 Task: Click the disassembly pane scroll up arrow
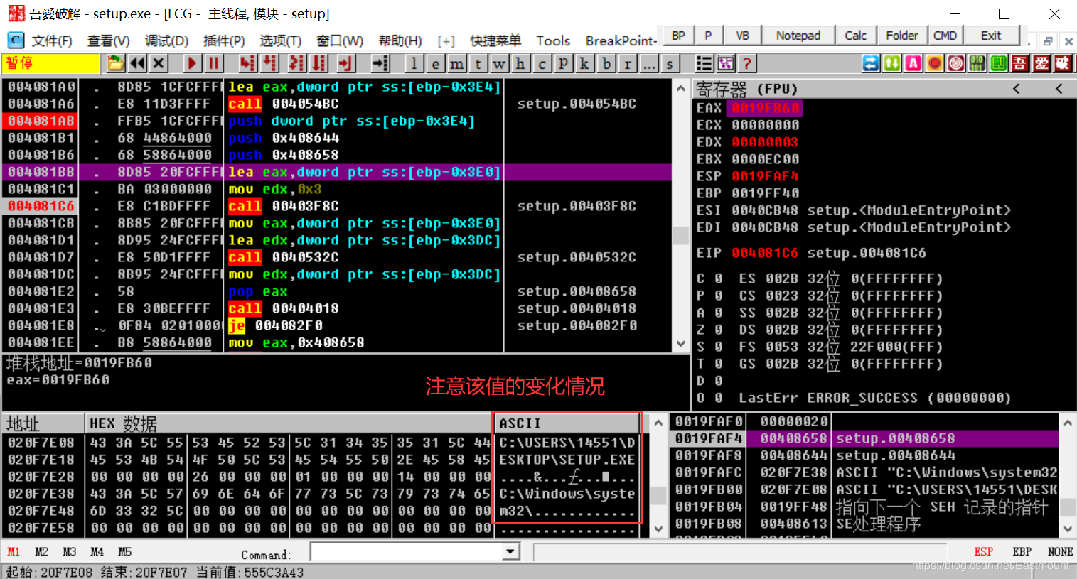pyautogui.click(x=680, y=88)
